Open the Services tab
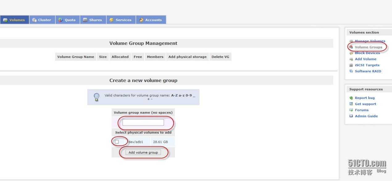 click(121, 20)
